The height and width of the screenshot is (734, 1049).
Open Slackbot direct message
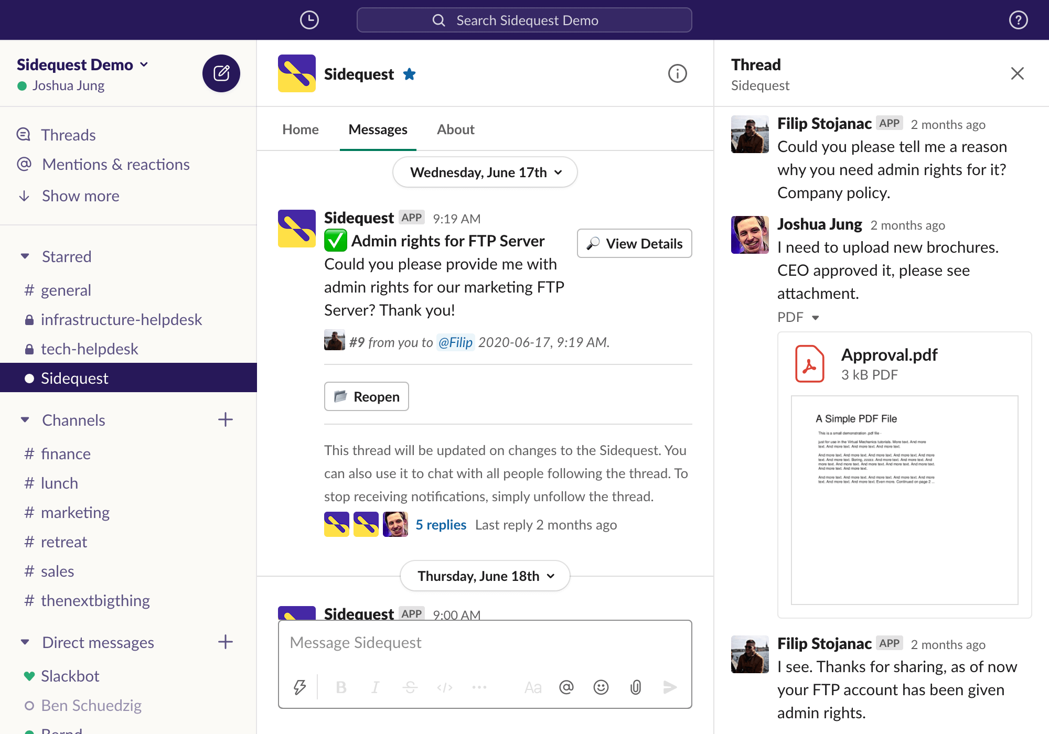pos(129,676)
